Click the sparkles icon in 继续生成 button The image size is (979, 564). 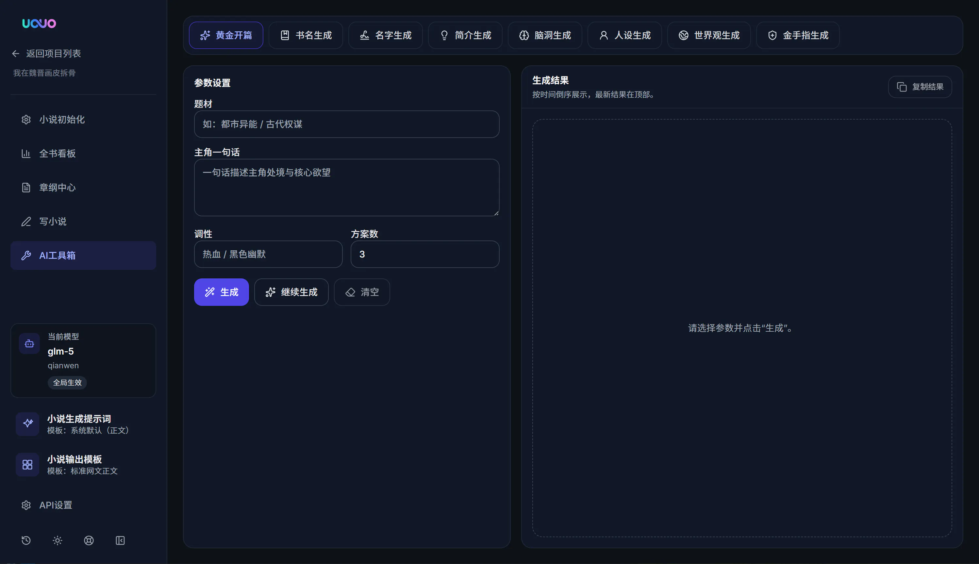[x=270, y=292]
